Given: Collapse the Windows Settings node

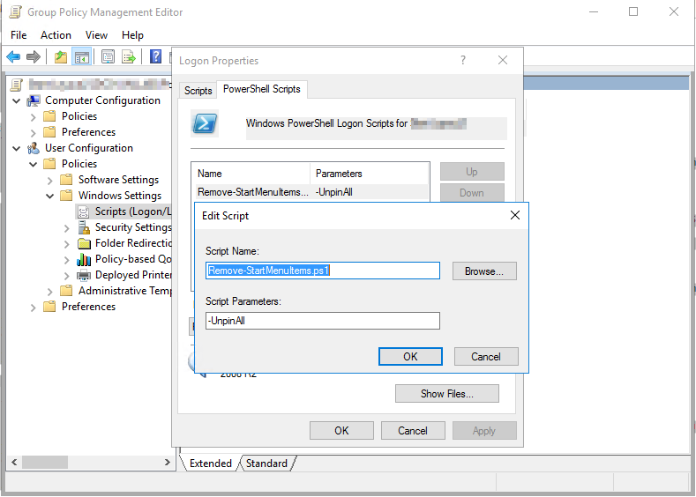Looking at the screenshot, I should point(50,196).
